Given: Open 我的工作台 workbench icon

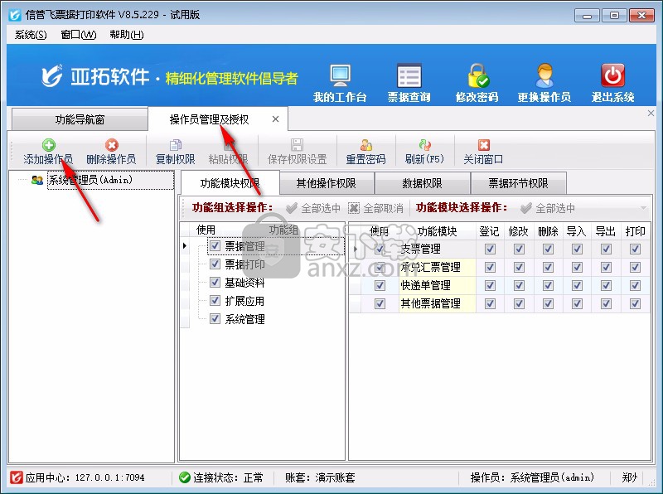Looking at the screenshot, I should click(341, 76).
